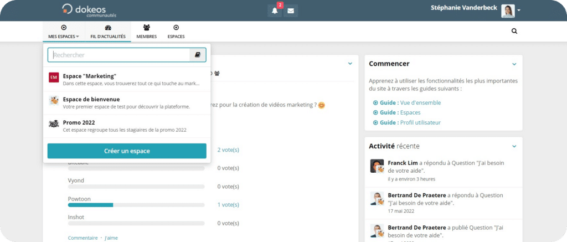Collapse the Commencer panel

coord(514,64)
